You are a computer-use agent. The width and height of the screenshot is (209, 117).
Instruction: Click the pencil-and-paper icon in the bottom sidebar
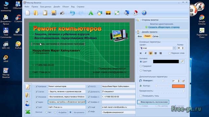[28, 87]
